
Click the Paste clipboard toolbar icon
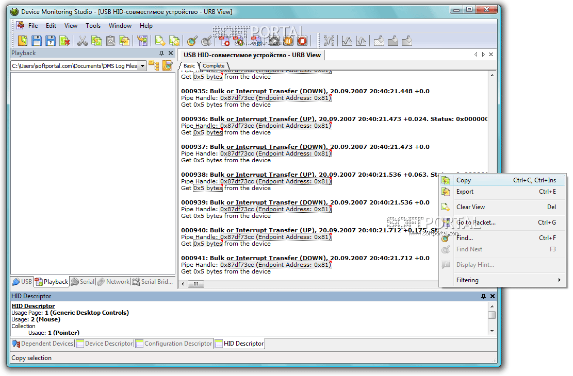click(x=110, y=41)
